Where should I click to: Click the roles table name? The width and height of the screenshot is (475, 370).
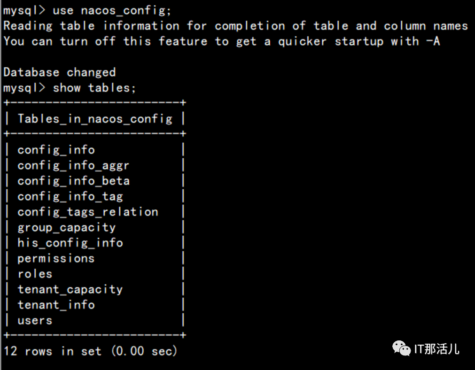[x=35, y=274]
